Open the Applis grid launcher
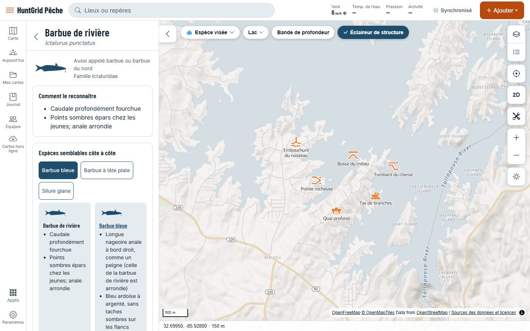Viewport: 530px width, 331px height. (13, 295)
